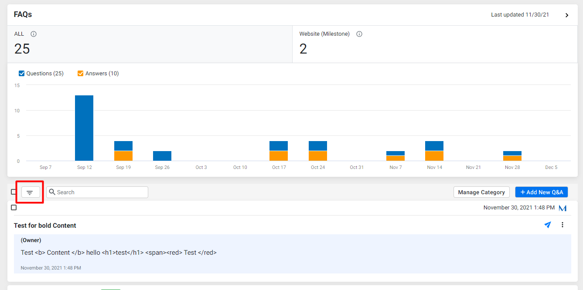Click the Milestone M logo icon
This screenshot has height=290, width=583.
pos(563,208)
